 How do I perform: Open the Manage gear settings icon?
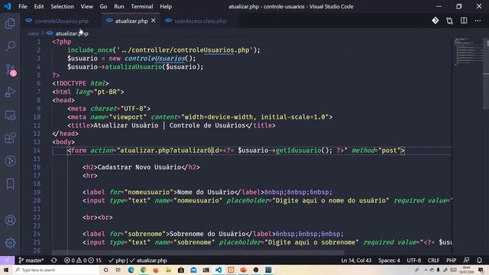tap(10, 243)
